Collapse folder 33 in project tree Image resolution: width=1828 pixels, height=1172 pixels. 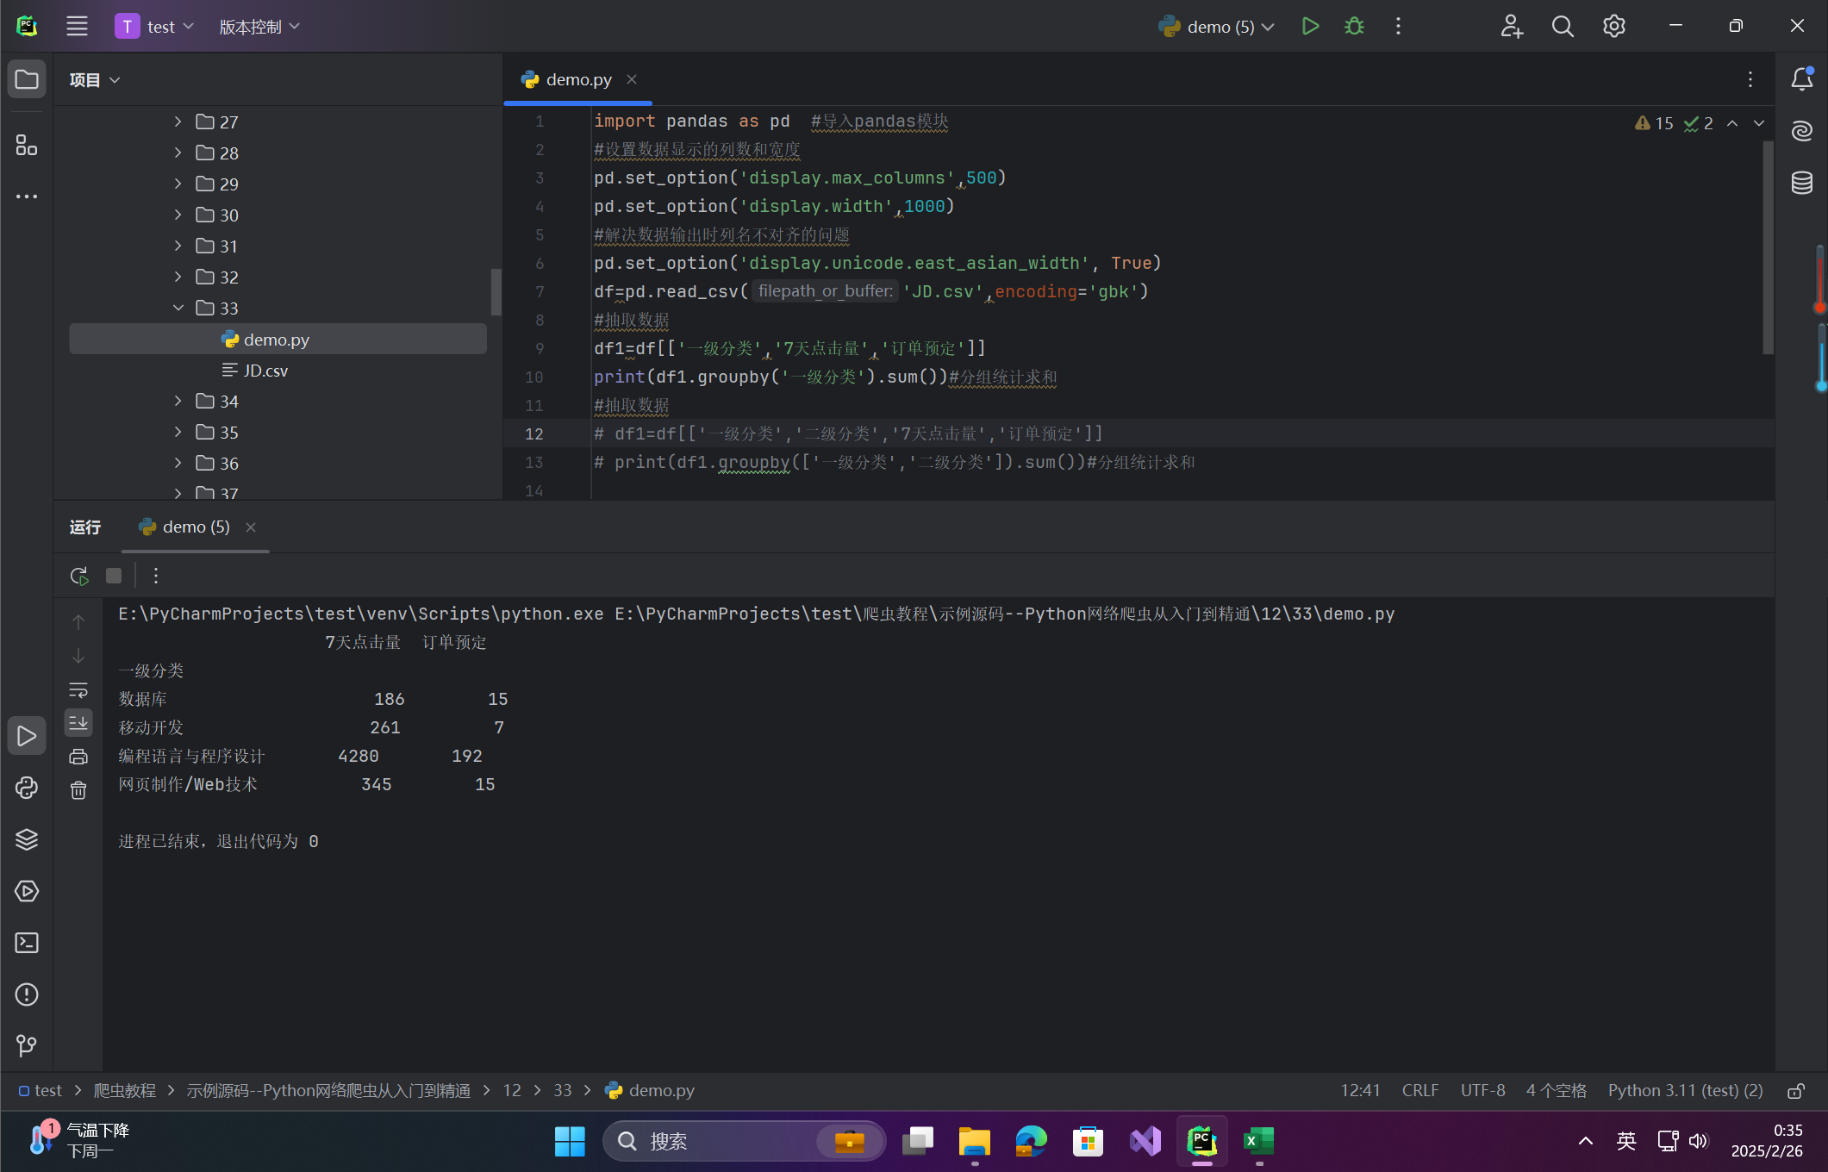[178, 309]
